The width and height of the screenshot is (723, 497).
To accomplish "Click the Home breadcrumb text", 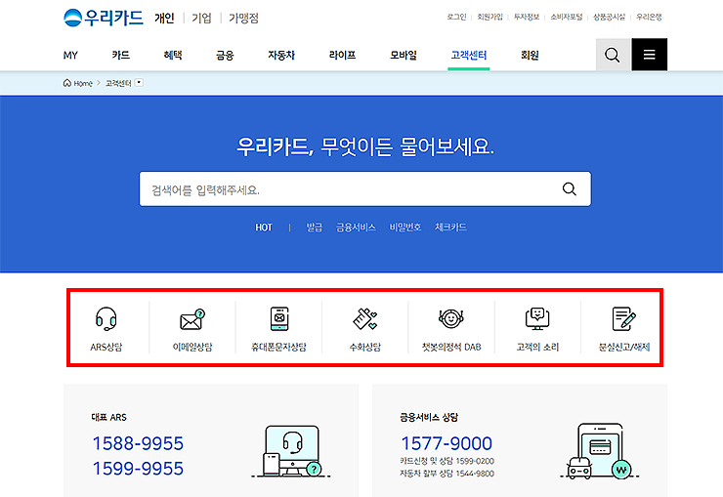I will (x=83, y=83).
